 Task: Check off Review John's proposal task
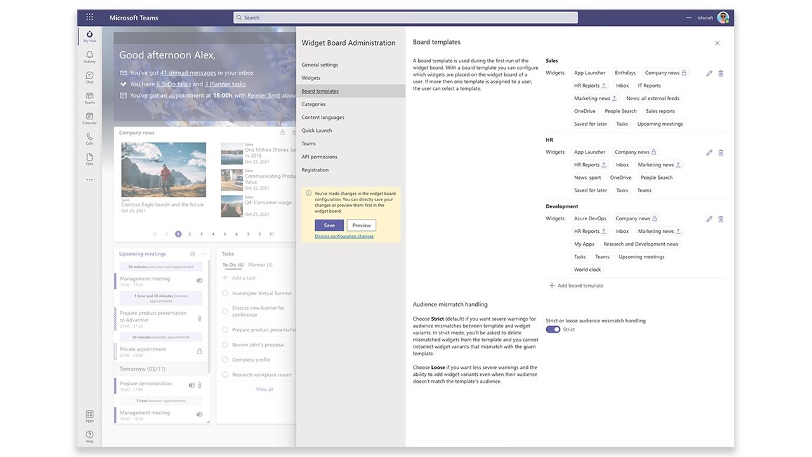pyautogui.click(x=225, y=345)
